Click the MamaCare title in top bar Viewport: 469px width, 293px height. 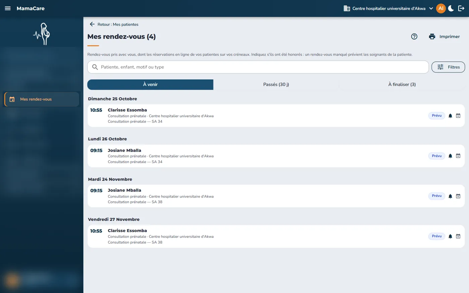pyautogui.click(x=30, y=8)
